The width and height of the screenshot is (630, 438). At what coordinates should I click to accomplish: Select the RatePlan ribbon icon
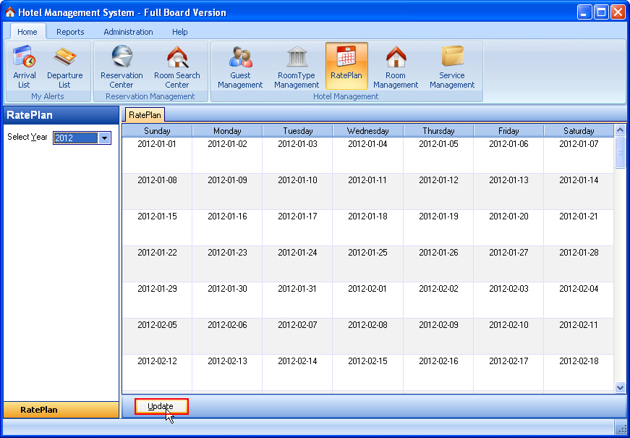click(346, 66)
